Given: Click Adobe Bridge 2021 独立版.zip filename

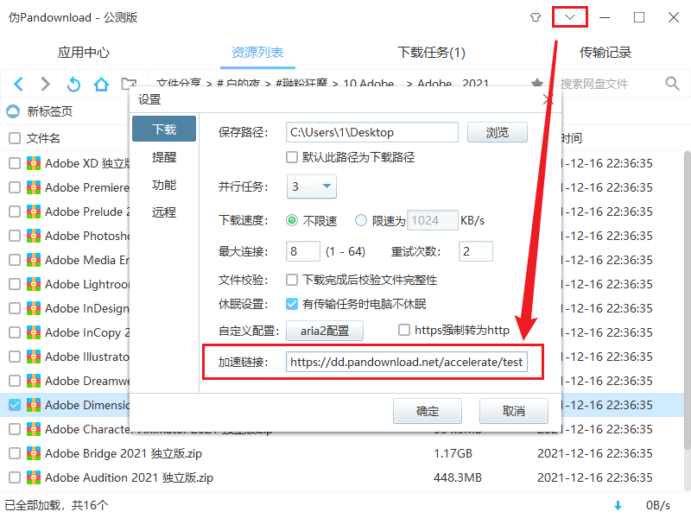Looking at the screenshot, I should pyautogui.click(x=124, y=453).
